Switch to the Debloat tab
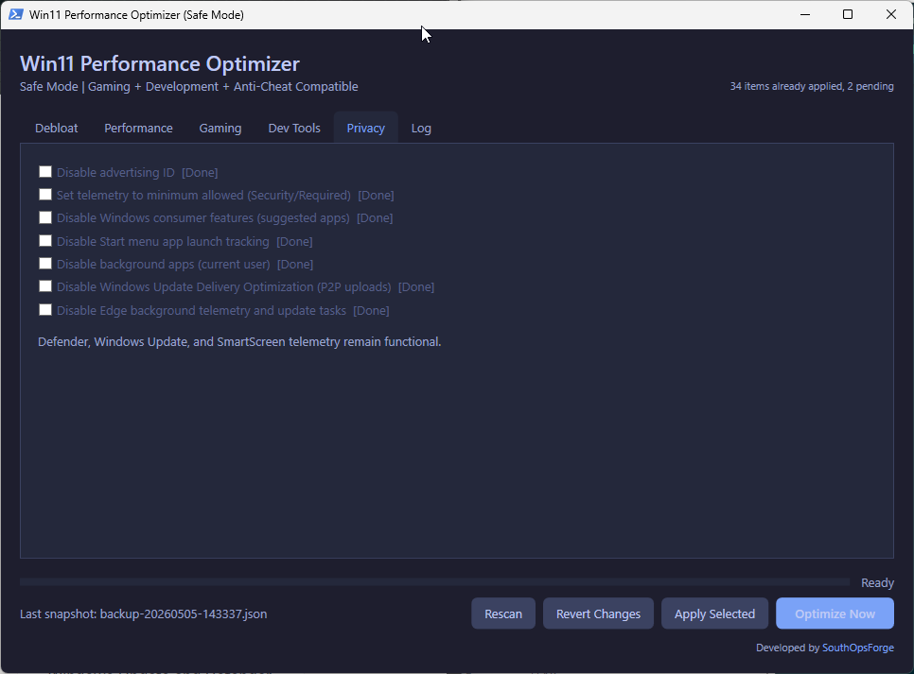914x674 pixels. [x=57, y=129]
